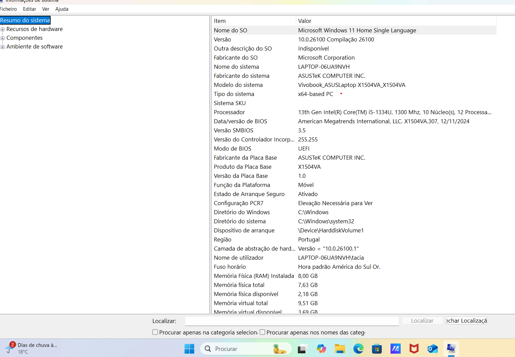Click the LAPTOP-06UA9NVH system name value
The width and height of the screenshot is (515, 357).
pos(324,67)
